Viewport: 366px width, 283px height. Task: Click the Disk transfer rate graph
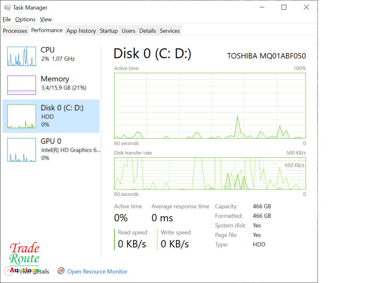(x=210, y=174)
